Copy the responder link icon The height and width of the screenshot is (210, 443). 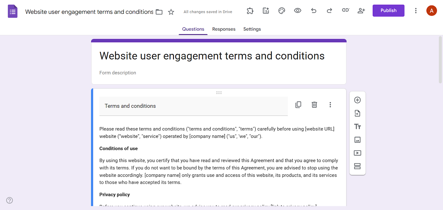pos(345,11)
